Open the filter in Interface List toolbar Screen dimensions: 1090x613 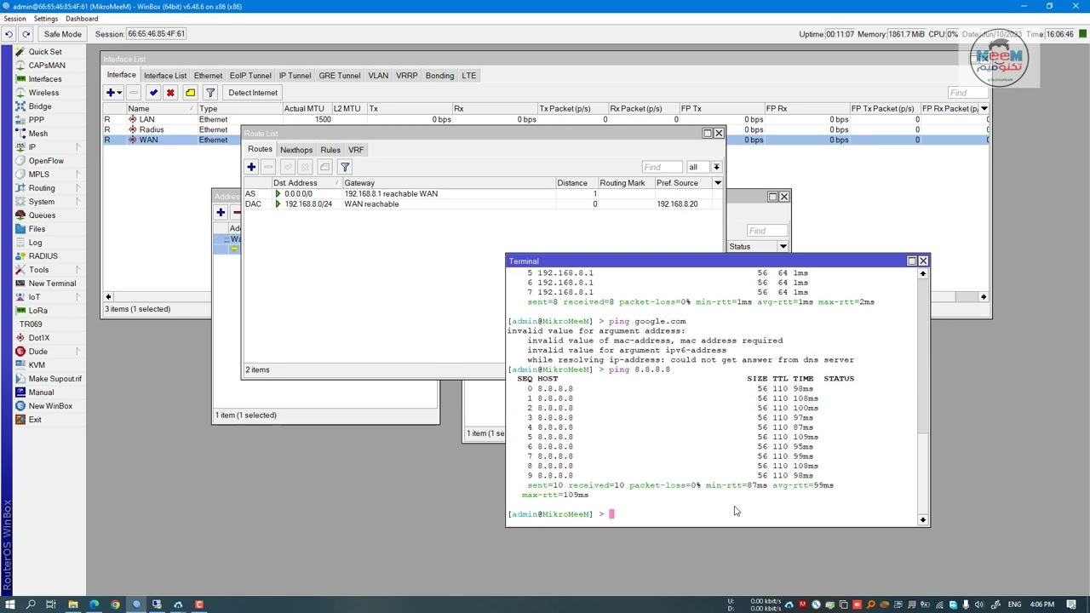coord(210,93)
